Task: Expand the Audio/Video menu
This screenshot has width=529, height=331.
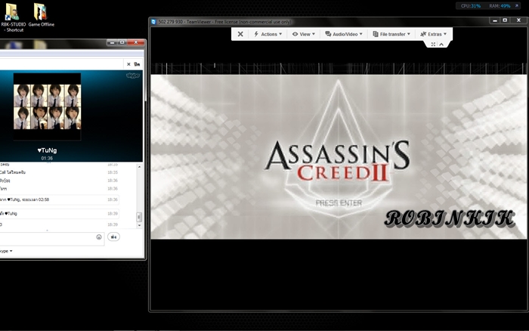Action: pos(344,34)
